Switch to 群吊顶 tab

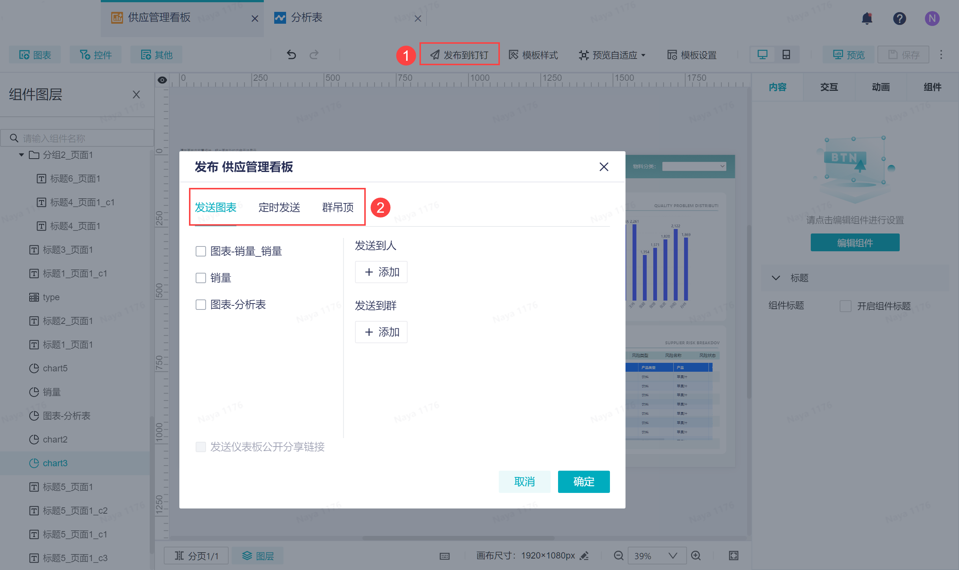338,208
